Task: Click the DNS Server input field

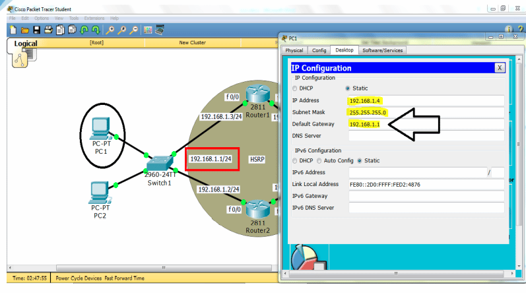Action: (x=426, y=136)
